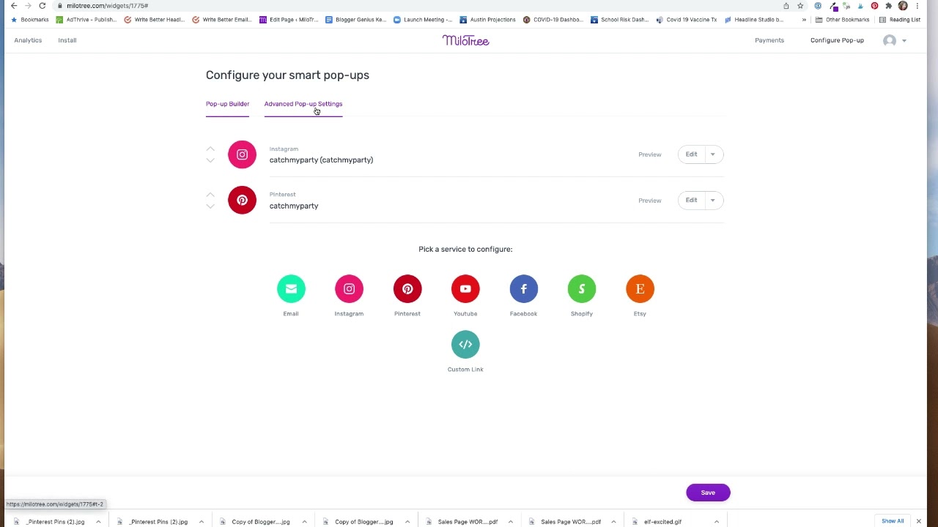This screenshot has height=527, width=938.
Task: Choose the Pinterest service icon under Pick a service
Action: coord(407,288)
